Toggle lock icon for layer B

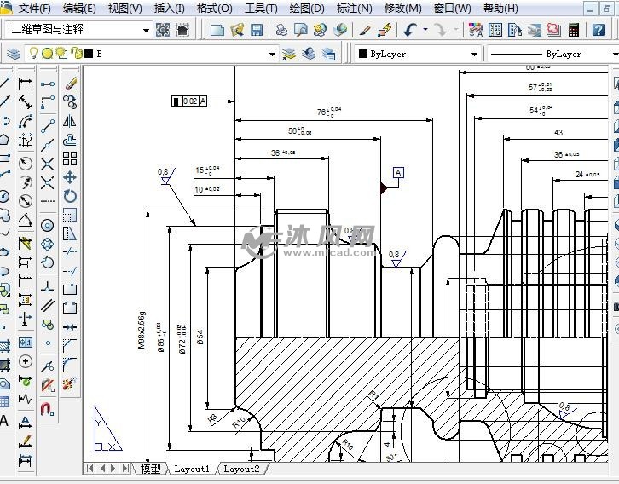pyautogui.click(x=77, y=53)
